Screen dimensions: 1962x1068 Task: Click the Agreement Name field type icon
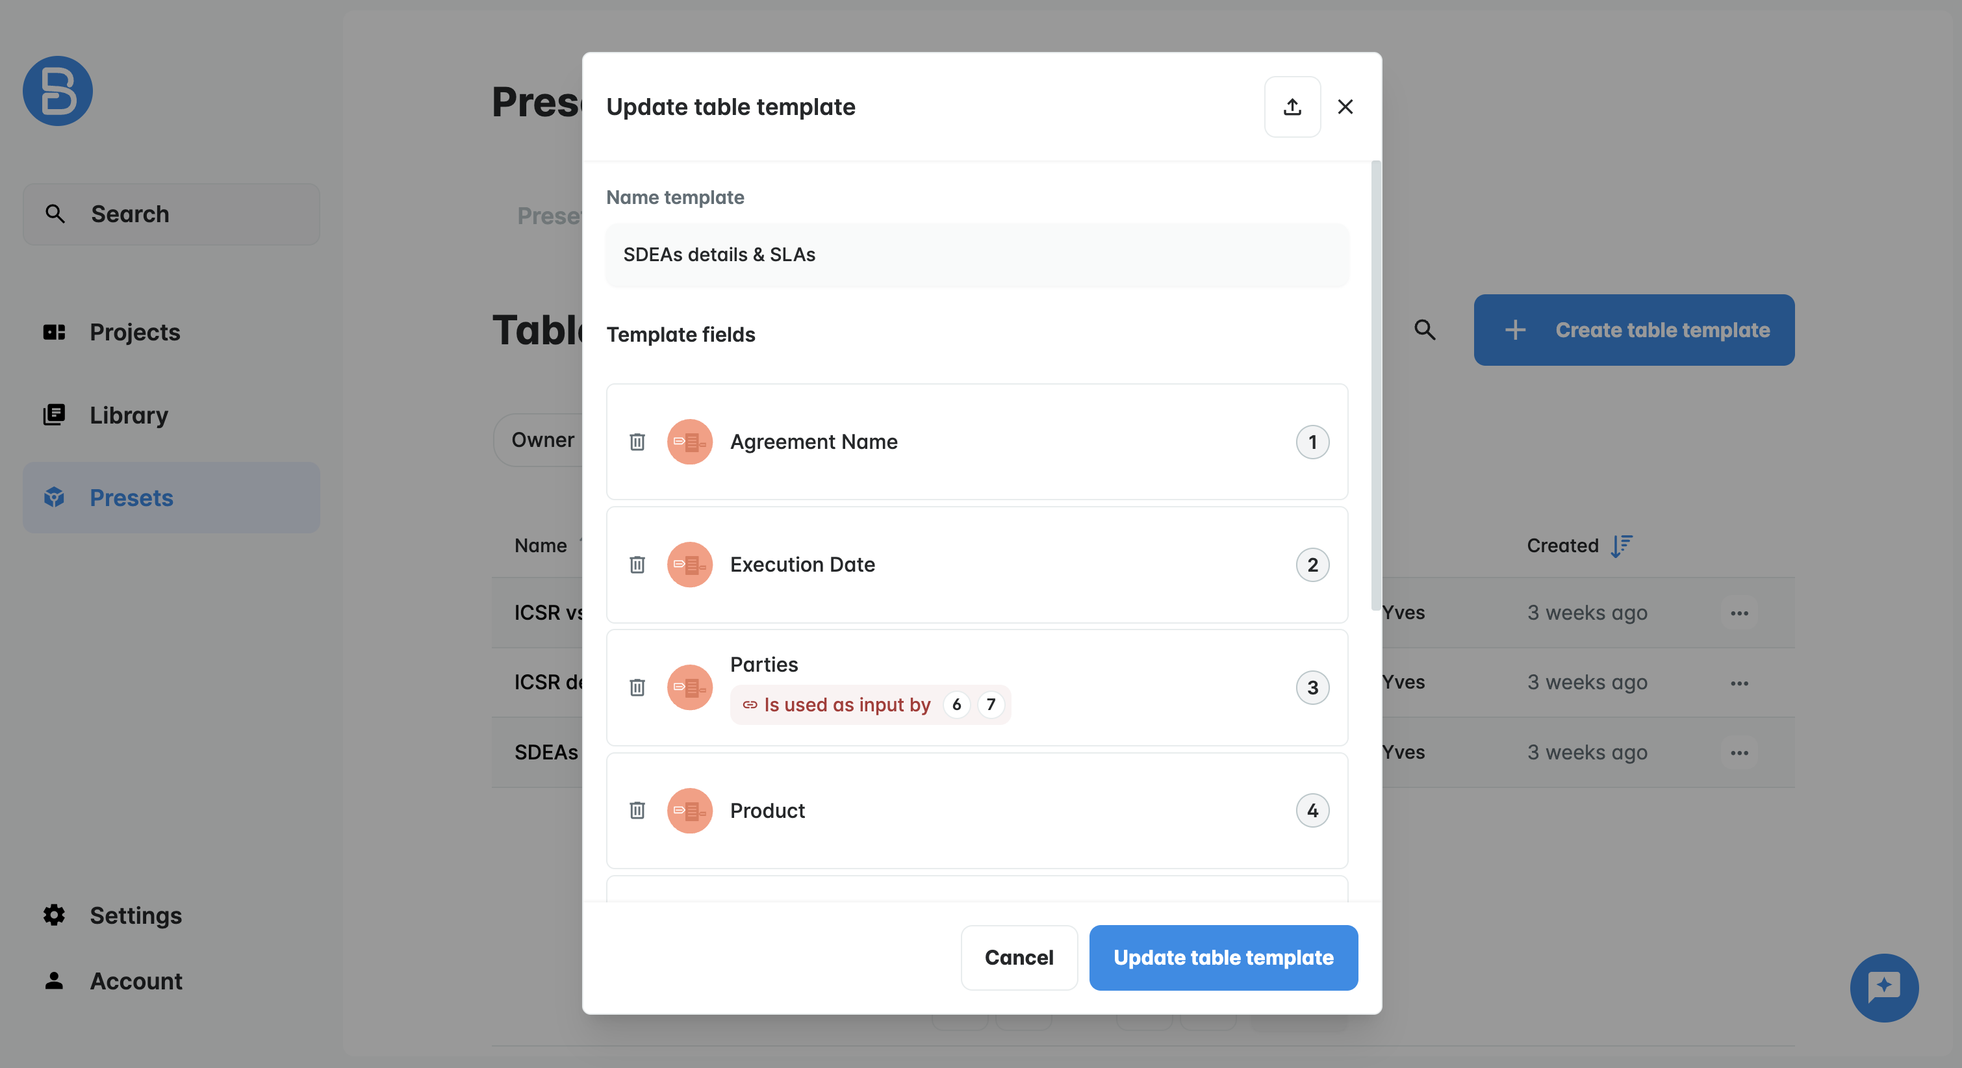[689, 442]
